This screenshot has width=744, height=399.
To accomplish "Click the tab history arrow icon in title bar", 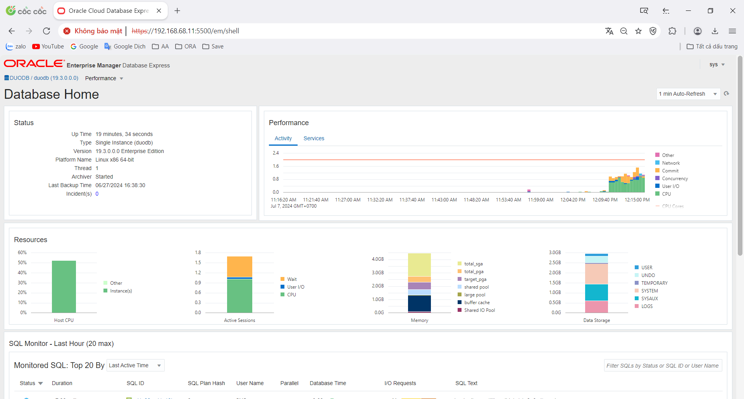I will (x=666, y=11).
